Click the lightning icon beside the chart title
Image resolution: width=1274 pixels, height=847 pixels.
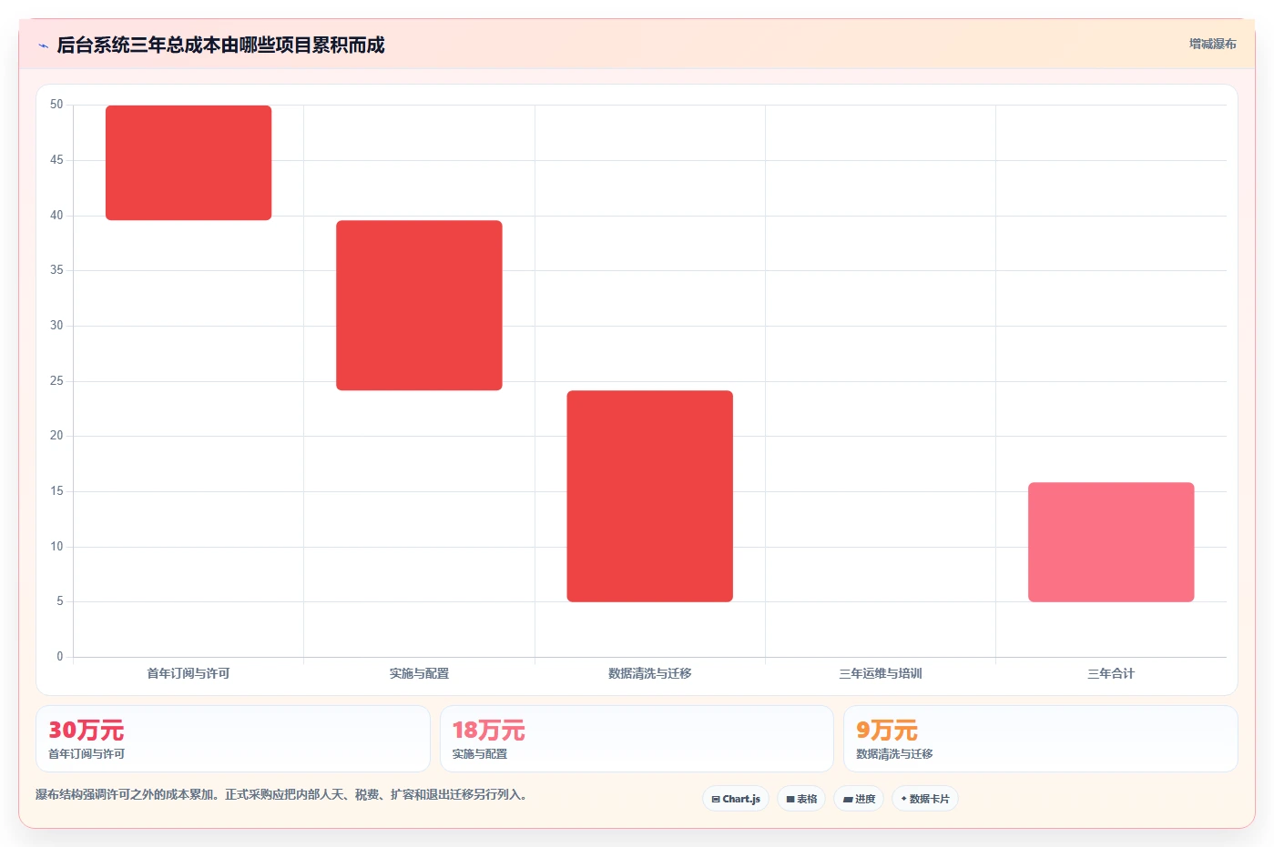43,45
